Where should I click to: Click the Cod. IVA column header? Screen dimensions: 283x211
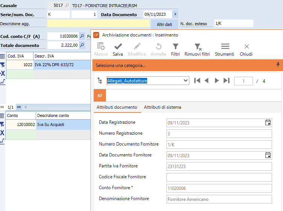click(20, 56)
